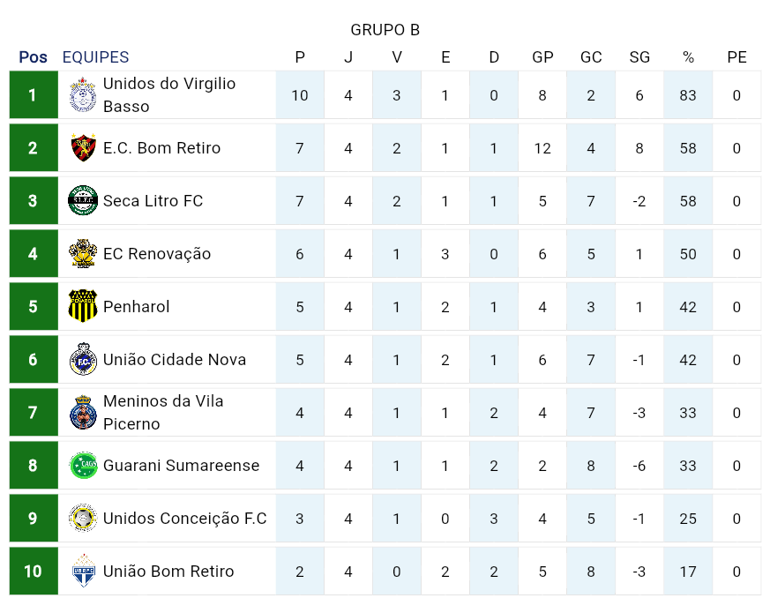Image resolution: width=770 pixels, height=613 pixels.
Task: Click the E.C. Bom Retiro team crest
Action: (x=83, y=148)
